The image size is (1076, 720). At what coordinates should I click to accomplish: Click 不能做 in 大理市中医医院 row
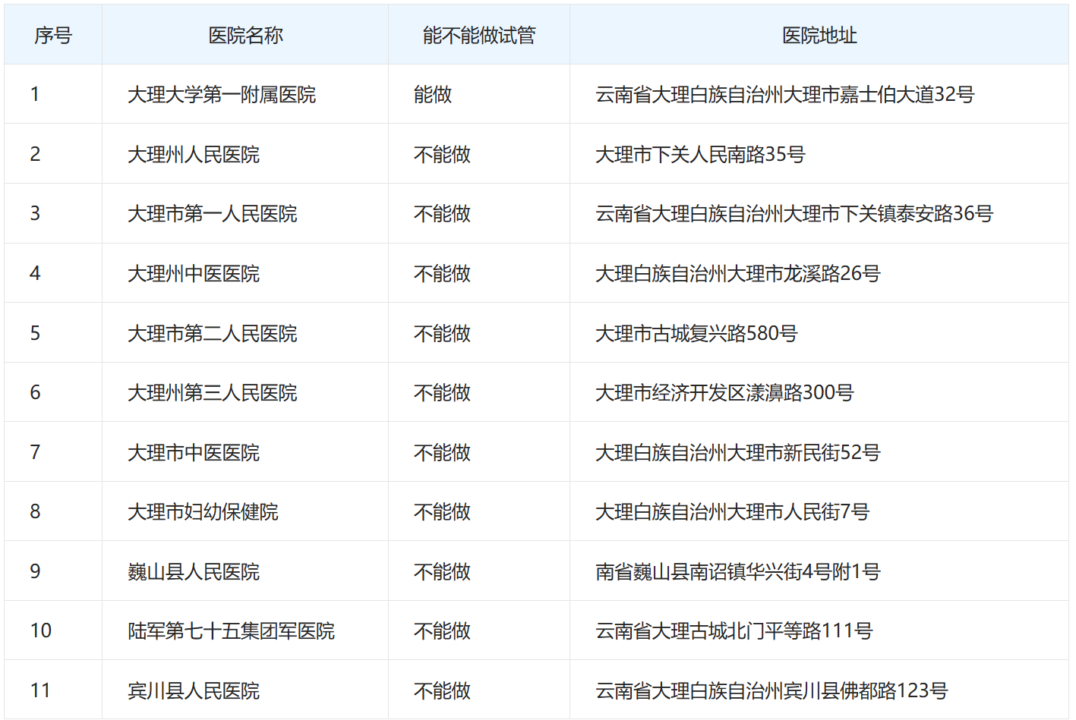point(442,452)
